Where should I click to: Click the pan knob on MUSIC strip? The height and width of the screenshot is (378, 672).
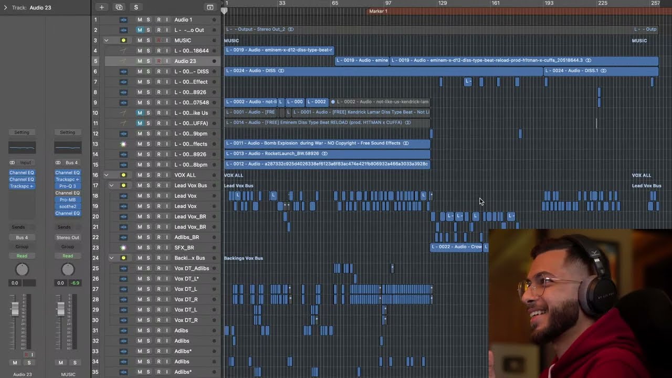click(68, 269)
